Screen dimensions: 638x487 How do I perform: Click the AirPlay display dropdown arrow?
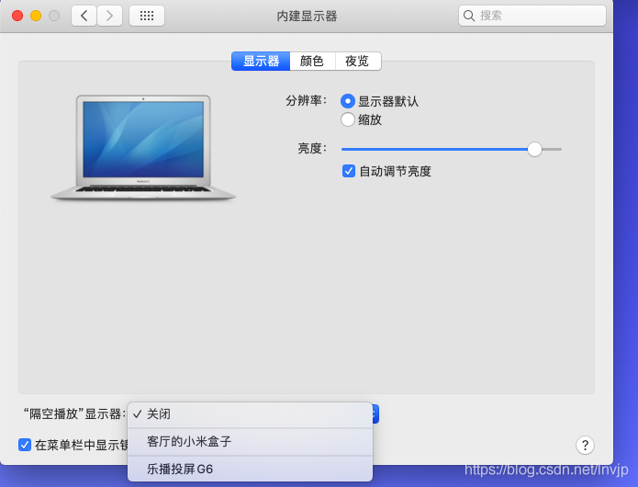tap(375, 414)
